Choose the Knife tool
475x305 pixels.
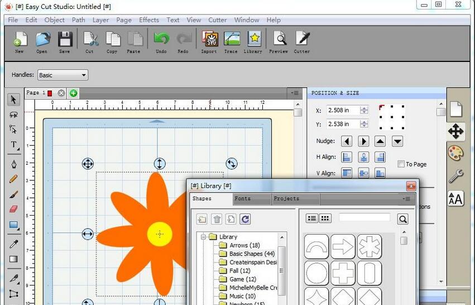pyautogui.click(x=14, y=278)
